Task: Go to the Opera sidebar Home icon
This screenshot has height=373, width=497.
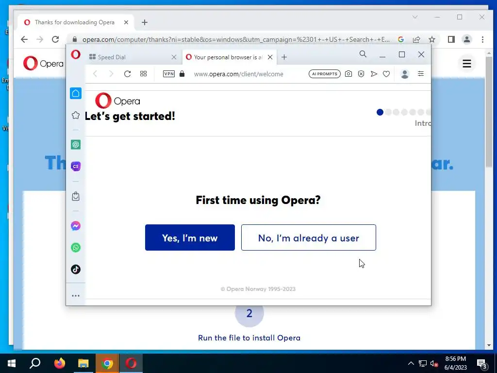Action: 75,93
